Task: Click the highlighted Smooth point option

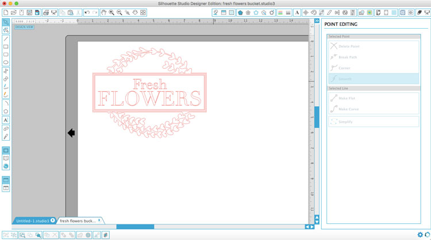Action: tap(374, 79)
